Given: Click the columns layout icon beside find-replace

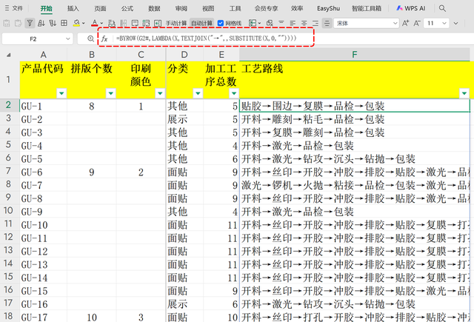Looking at the screenshot, I should click(124, 23).
